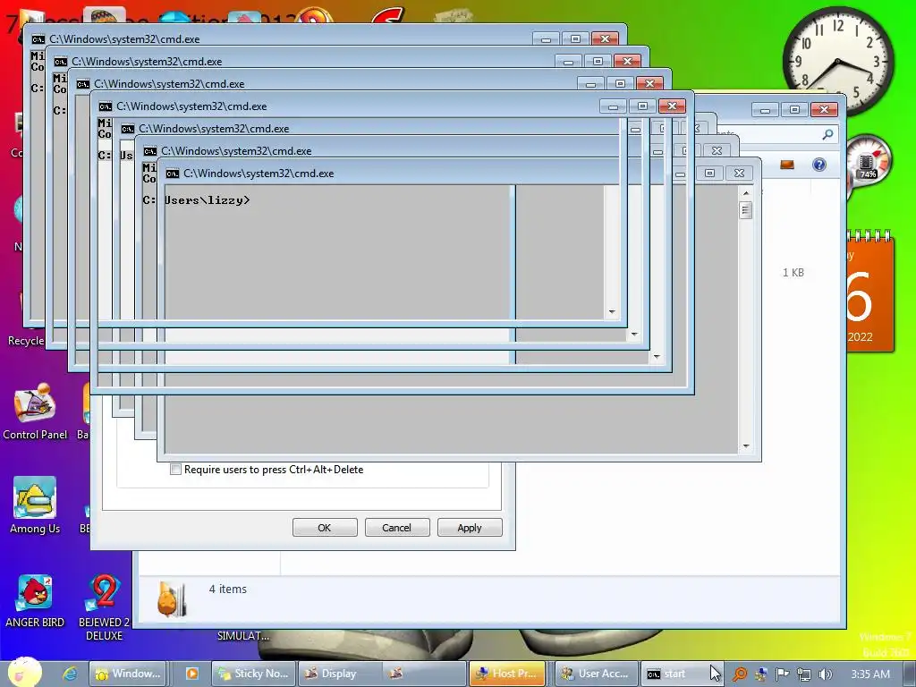Click the folder icon in Explorer details pane
The width and height of the screenshot is (916, 687).
(x=172, y=599)
